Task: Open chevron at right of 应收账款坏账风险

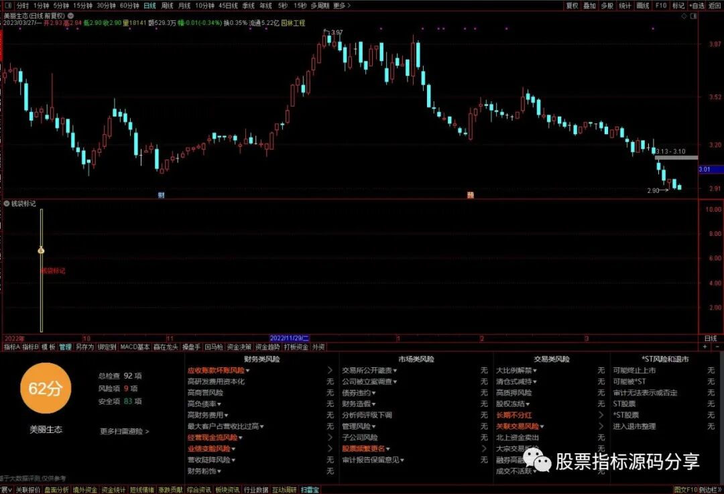Action: tap(330, 370)
